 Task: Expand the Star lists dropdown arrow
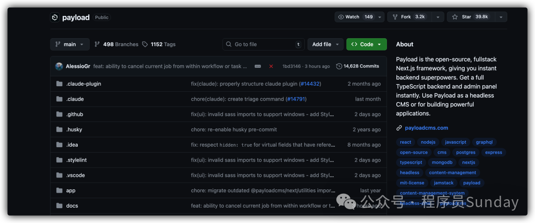tap(500, 17)
